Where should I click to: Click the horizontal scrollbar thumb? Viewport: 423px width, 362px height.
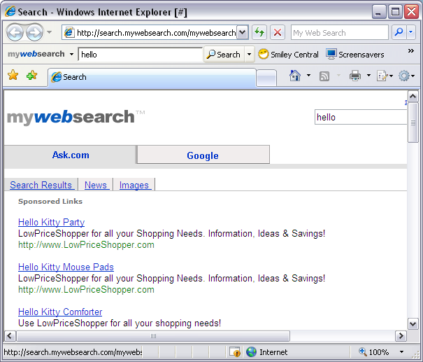(x=153, y=336)
